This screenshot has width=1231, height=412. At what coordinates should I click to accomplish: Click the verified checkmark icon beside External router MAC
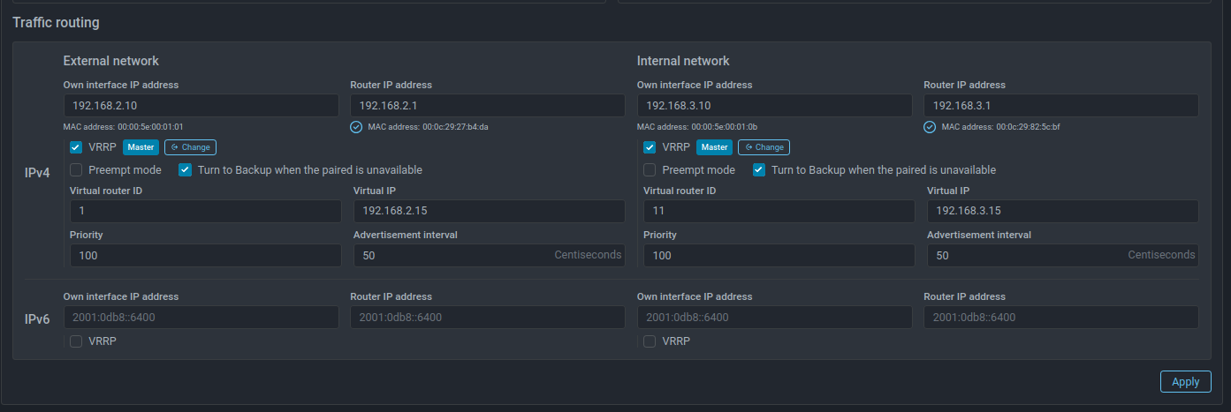click(356, 127)
